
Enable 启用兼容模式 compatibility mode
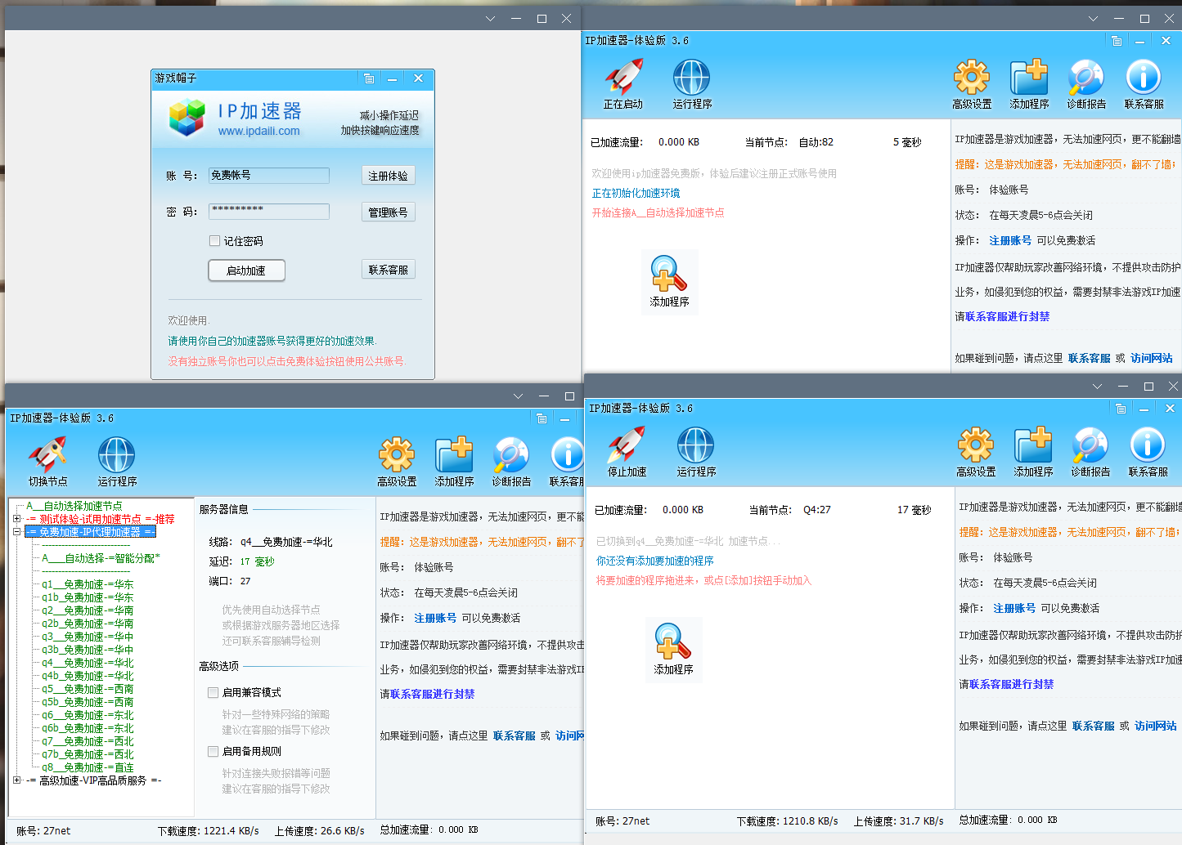coord(213,692)
